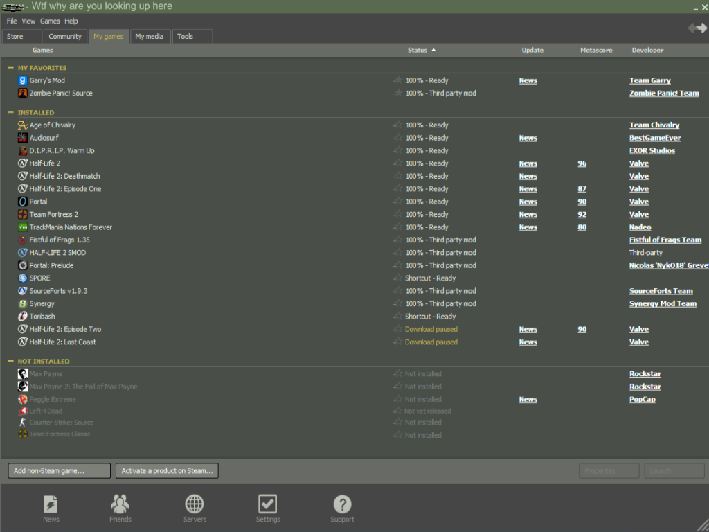This screenshot has height=532, width=709.
Task: Click Activate a product on Steam
Action: tap(167, 470)
